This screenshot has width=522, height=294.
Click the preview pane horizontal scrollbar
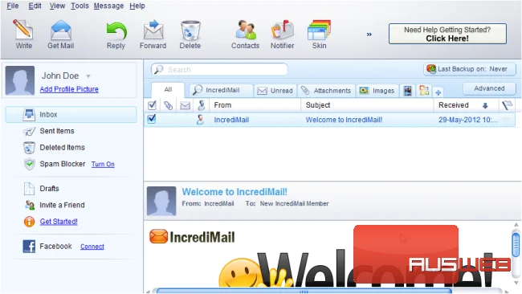pyautogui.click(x=304, y=292)
